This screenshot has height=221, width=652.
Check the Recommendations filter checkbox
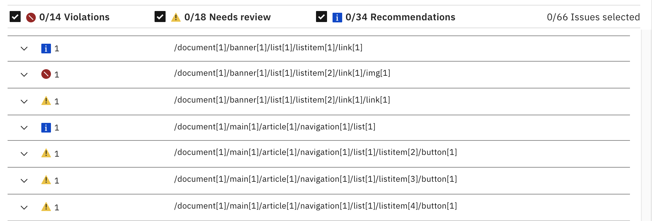(321, 16)
